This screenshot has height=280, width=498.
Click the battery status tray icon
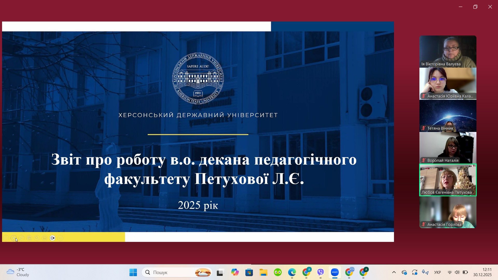465,272
